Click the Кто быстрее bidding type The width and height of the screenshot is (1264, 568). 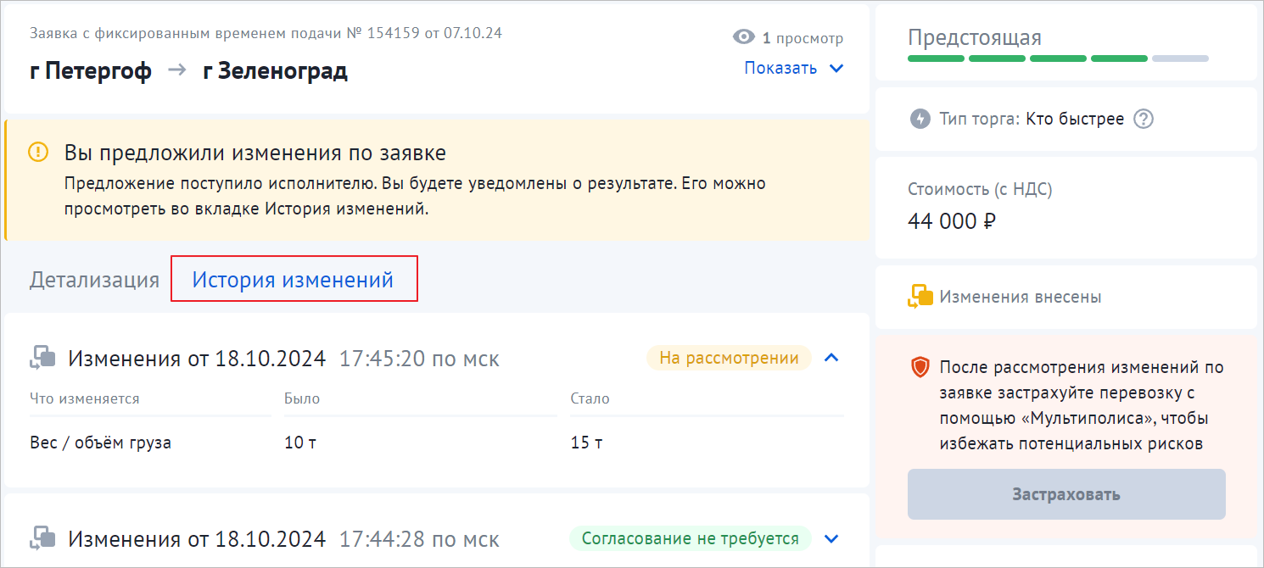[x=1075, y=119]
